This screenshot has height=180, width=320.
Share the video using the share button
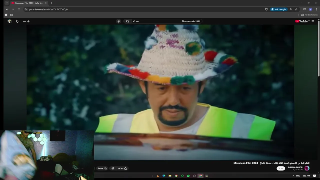(x=102, y=168)
